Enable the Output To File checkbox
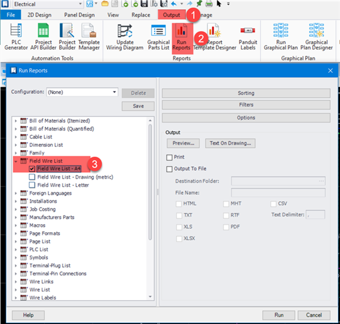This screenshot has height=324, width=340. [169, 169]
